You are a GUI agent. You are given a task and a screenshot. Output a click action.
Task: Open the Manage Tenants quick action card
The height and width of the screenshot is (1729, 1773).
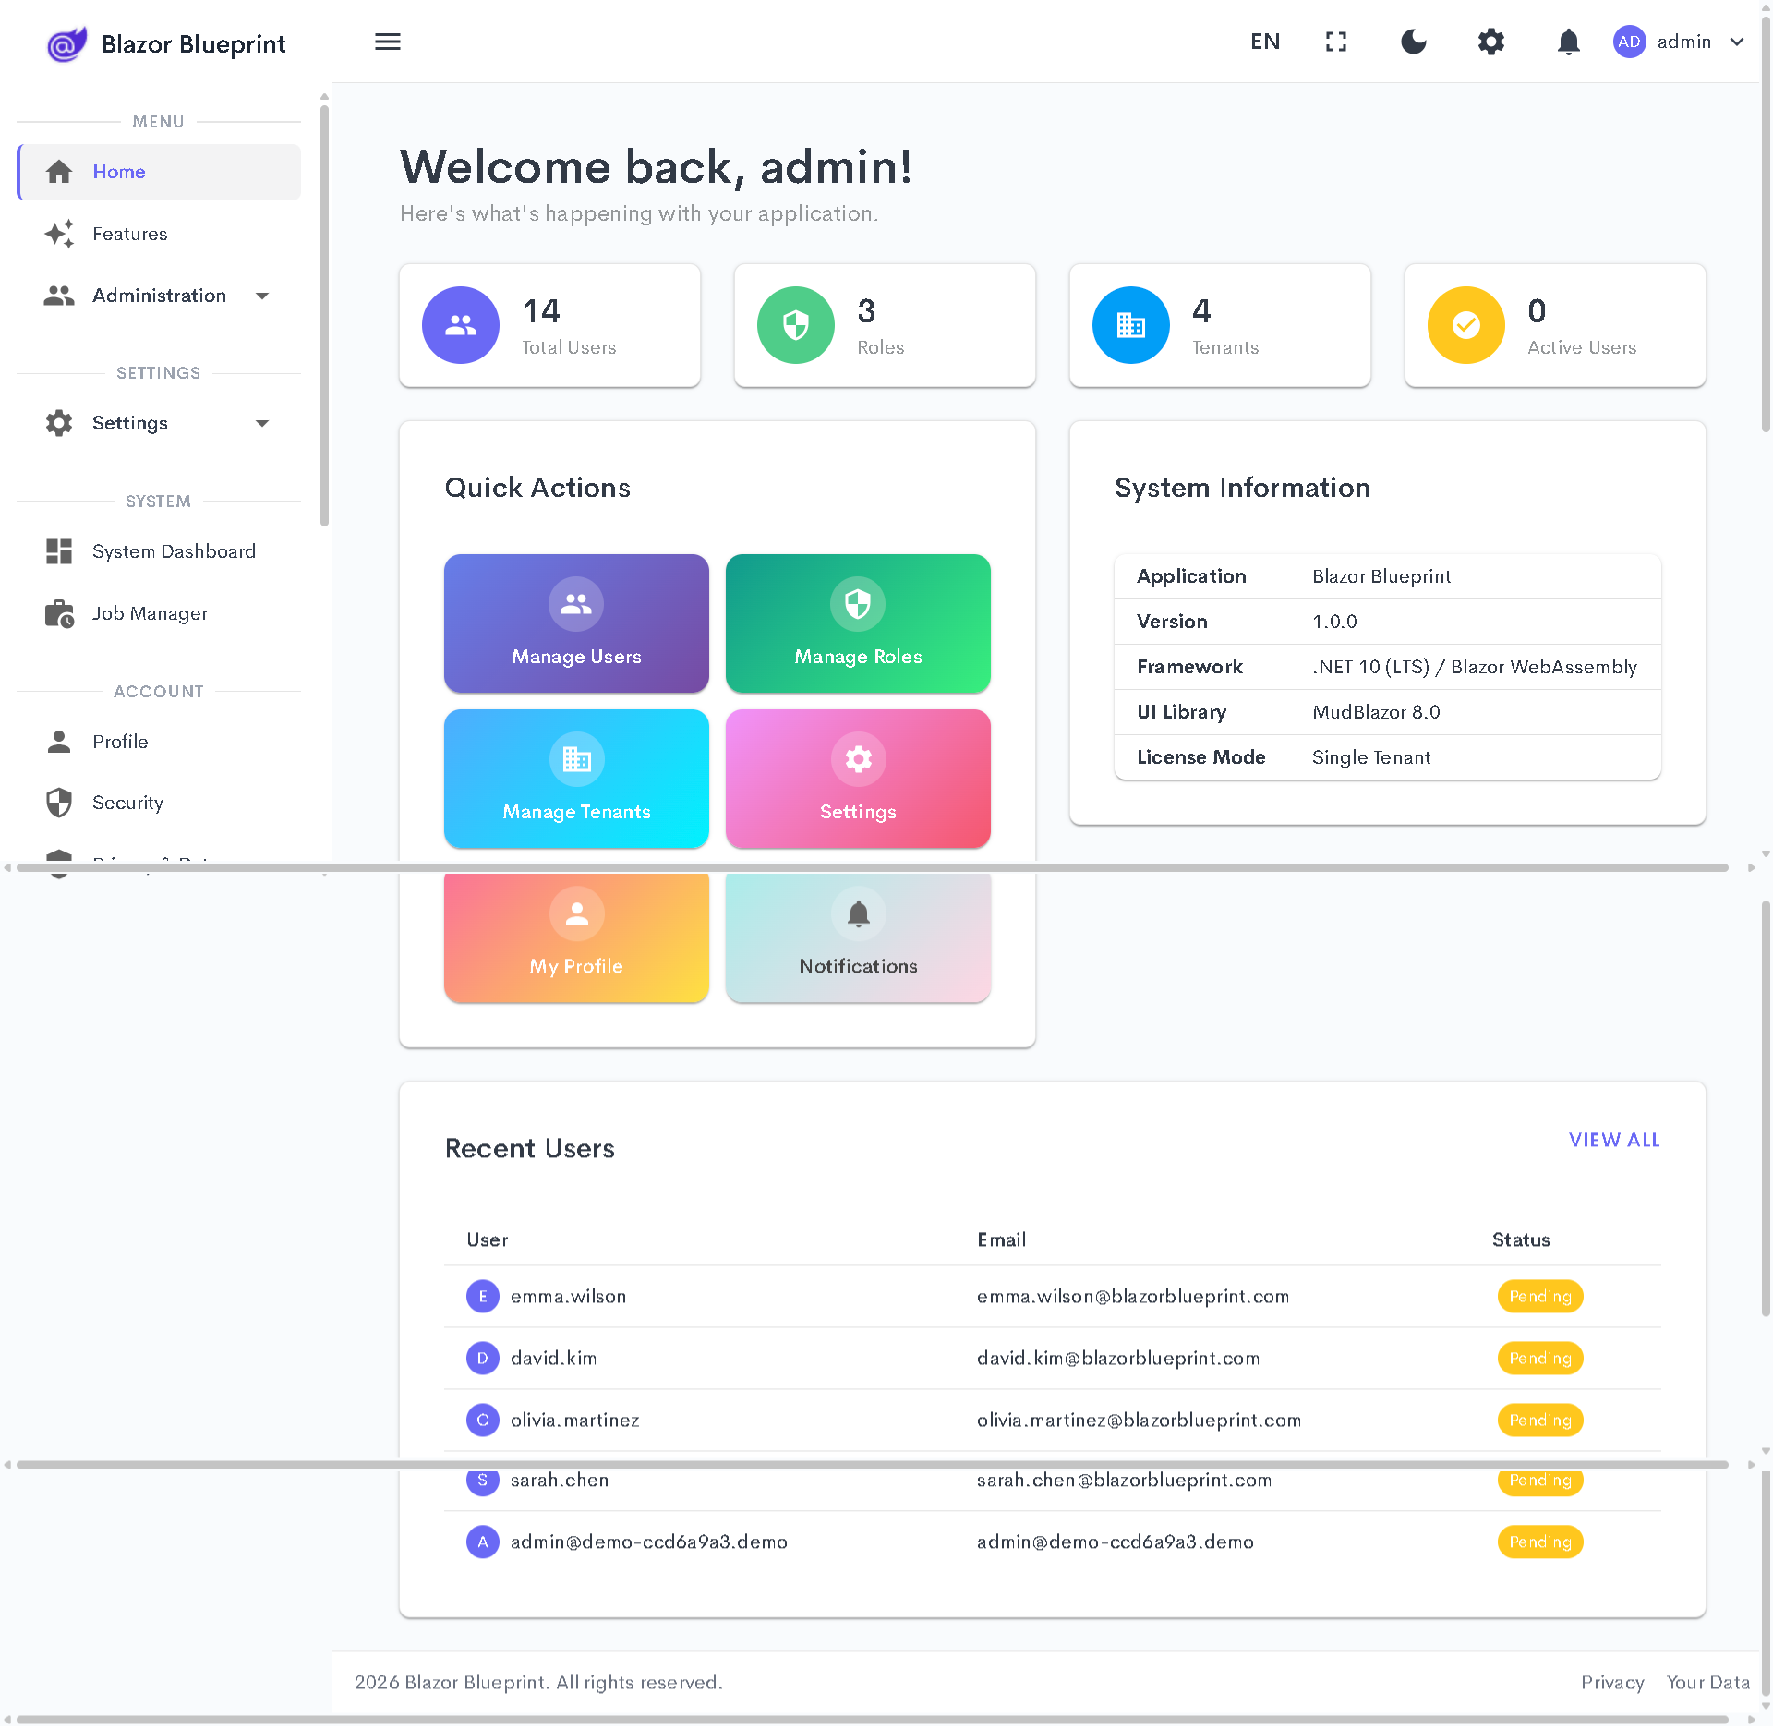point(575,779)
